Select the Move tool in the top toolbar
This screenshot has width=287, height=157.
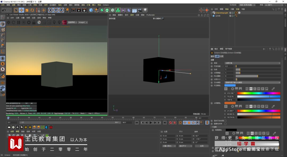click(x=22, y=10)
